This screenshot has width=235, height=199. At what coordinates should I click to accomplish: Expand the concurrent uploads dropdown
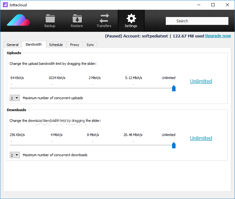(x=15, y=98)
